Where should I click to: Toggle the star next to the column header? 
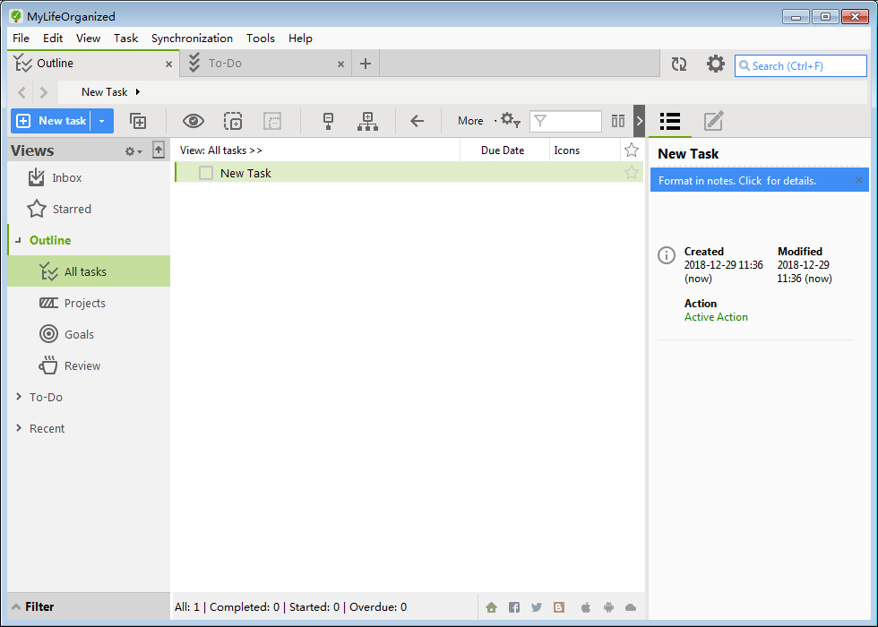pos(632,150)
